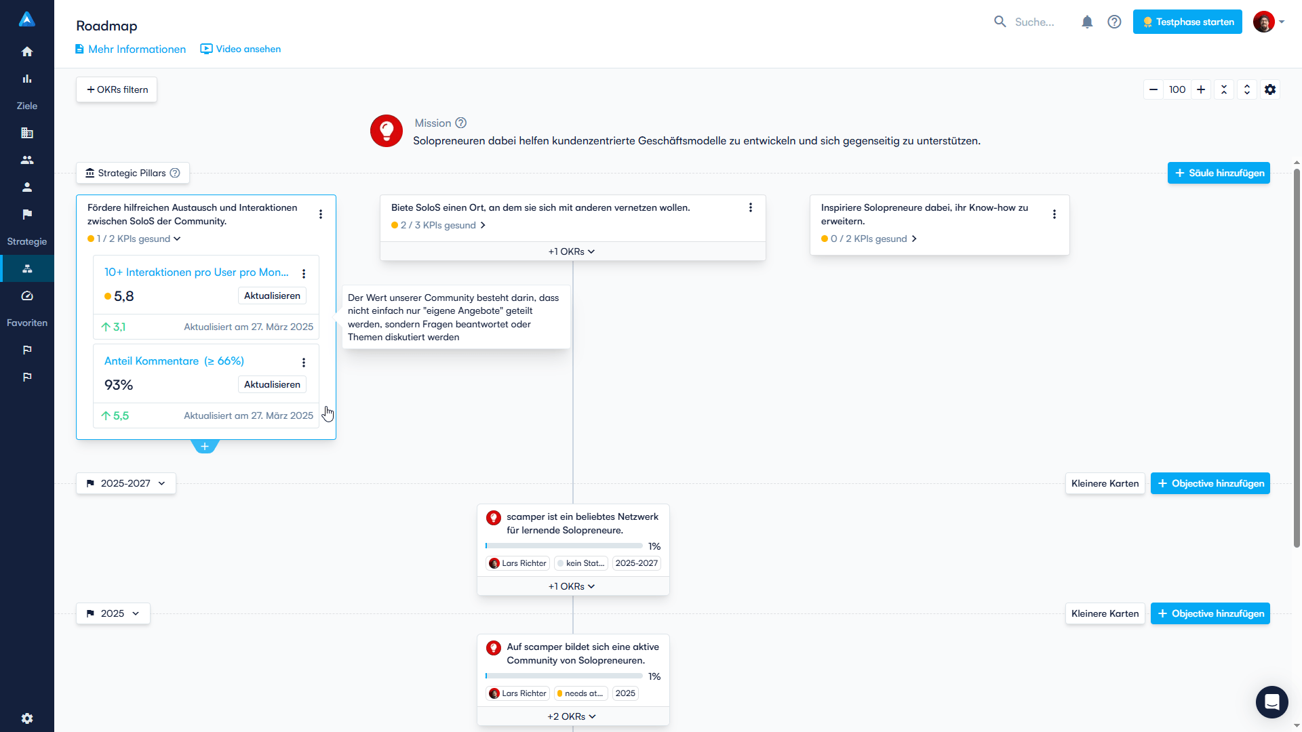
Task: Collapse all cards with the collapse arrows icon
Action: 1224,89
